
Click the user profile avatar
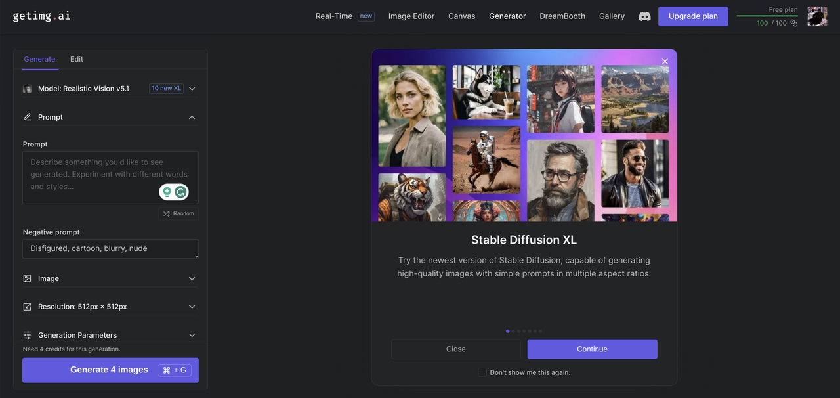coord(817,16)
